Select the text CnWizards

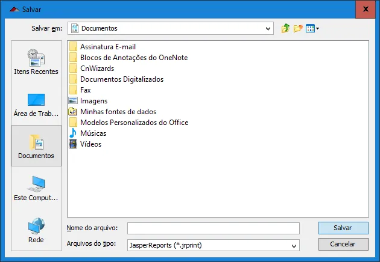[x=97, y=69]
